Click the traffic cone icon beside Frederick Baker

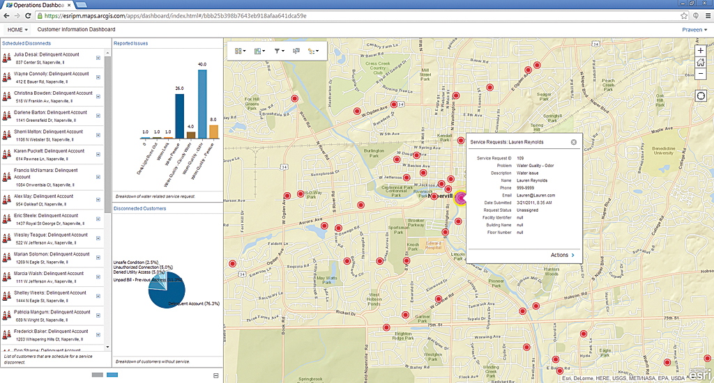(x=6, y=335)
